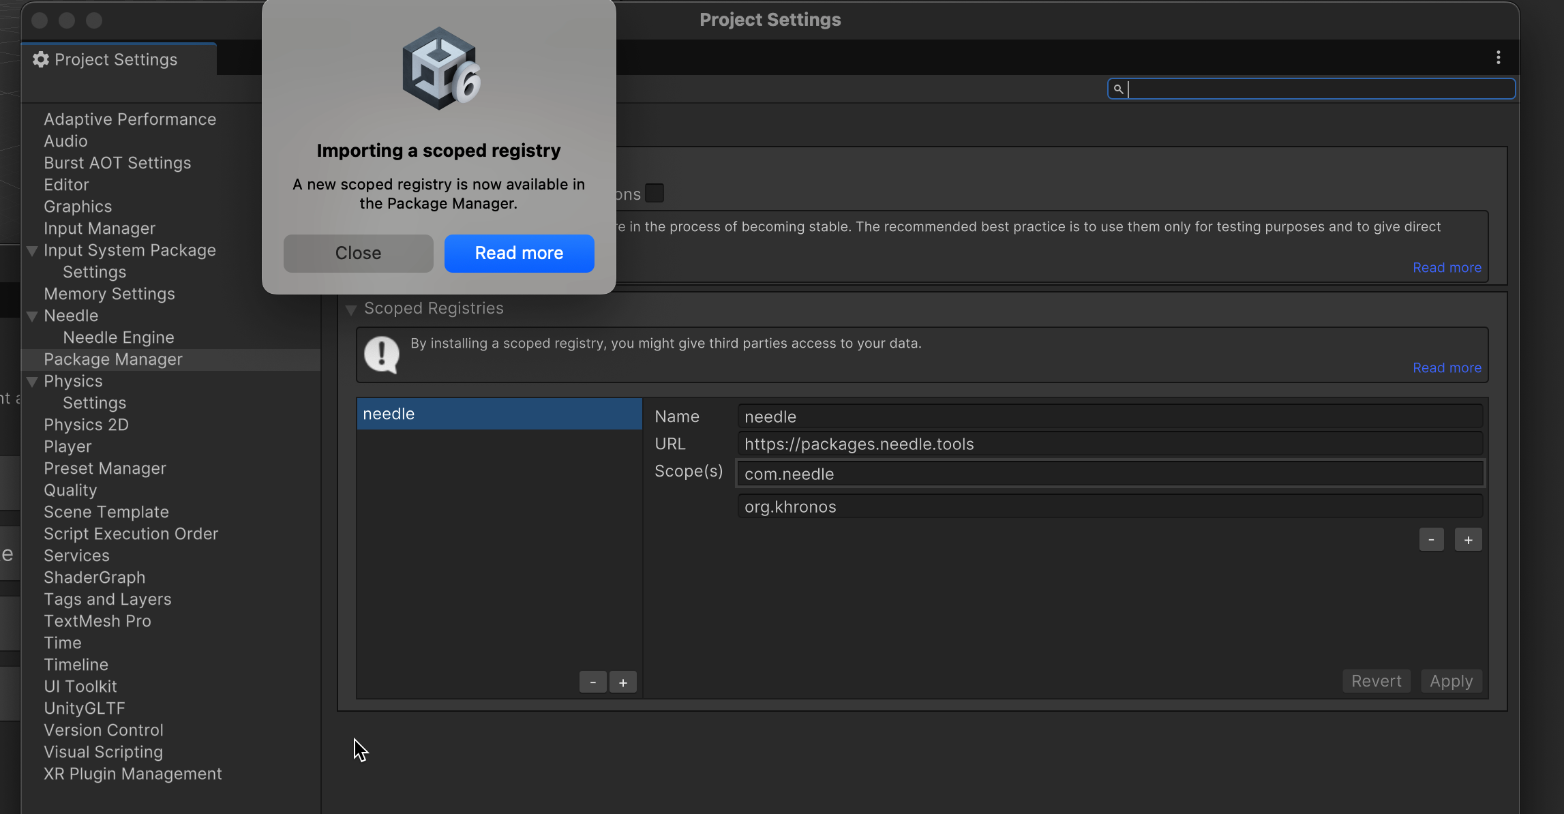
Task: Click the search magnifier icon
Action: tap(1118, 89)
